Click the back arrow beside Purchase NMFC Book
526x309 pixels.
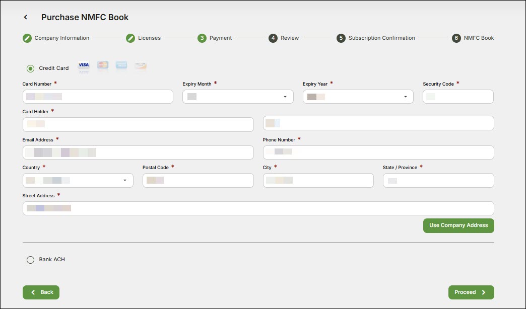26,18
